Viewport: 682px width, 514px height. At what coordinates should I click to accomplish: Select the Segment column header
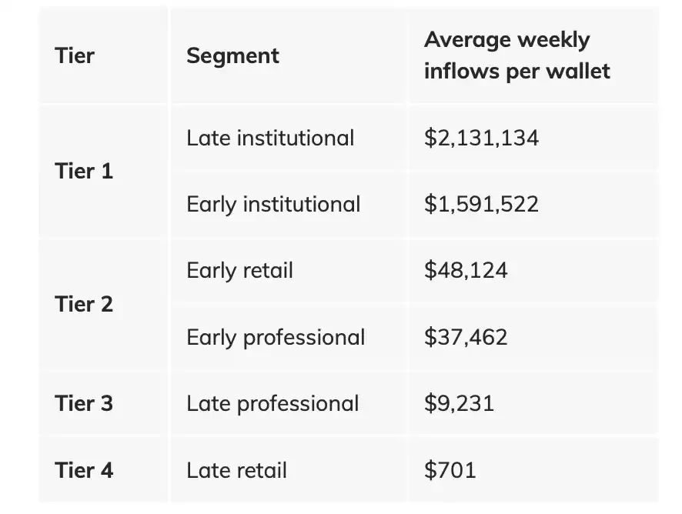point(232,56)
